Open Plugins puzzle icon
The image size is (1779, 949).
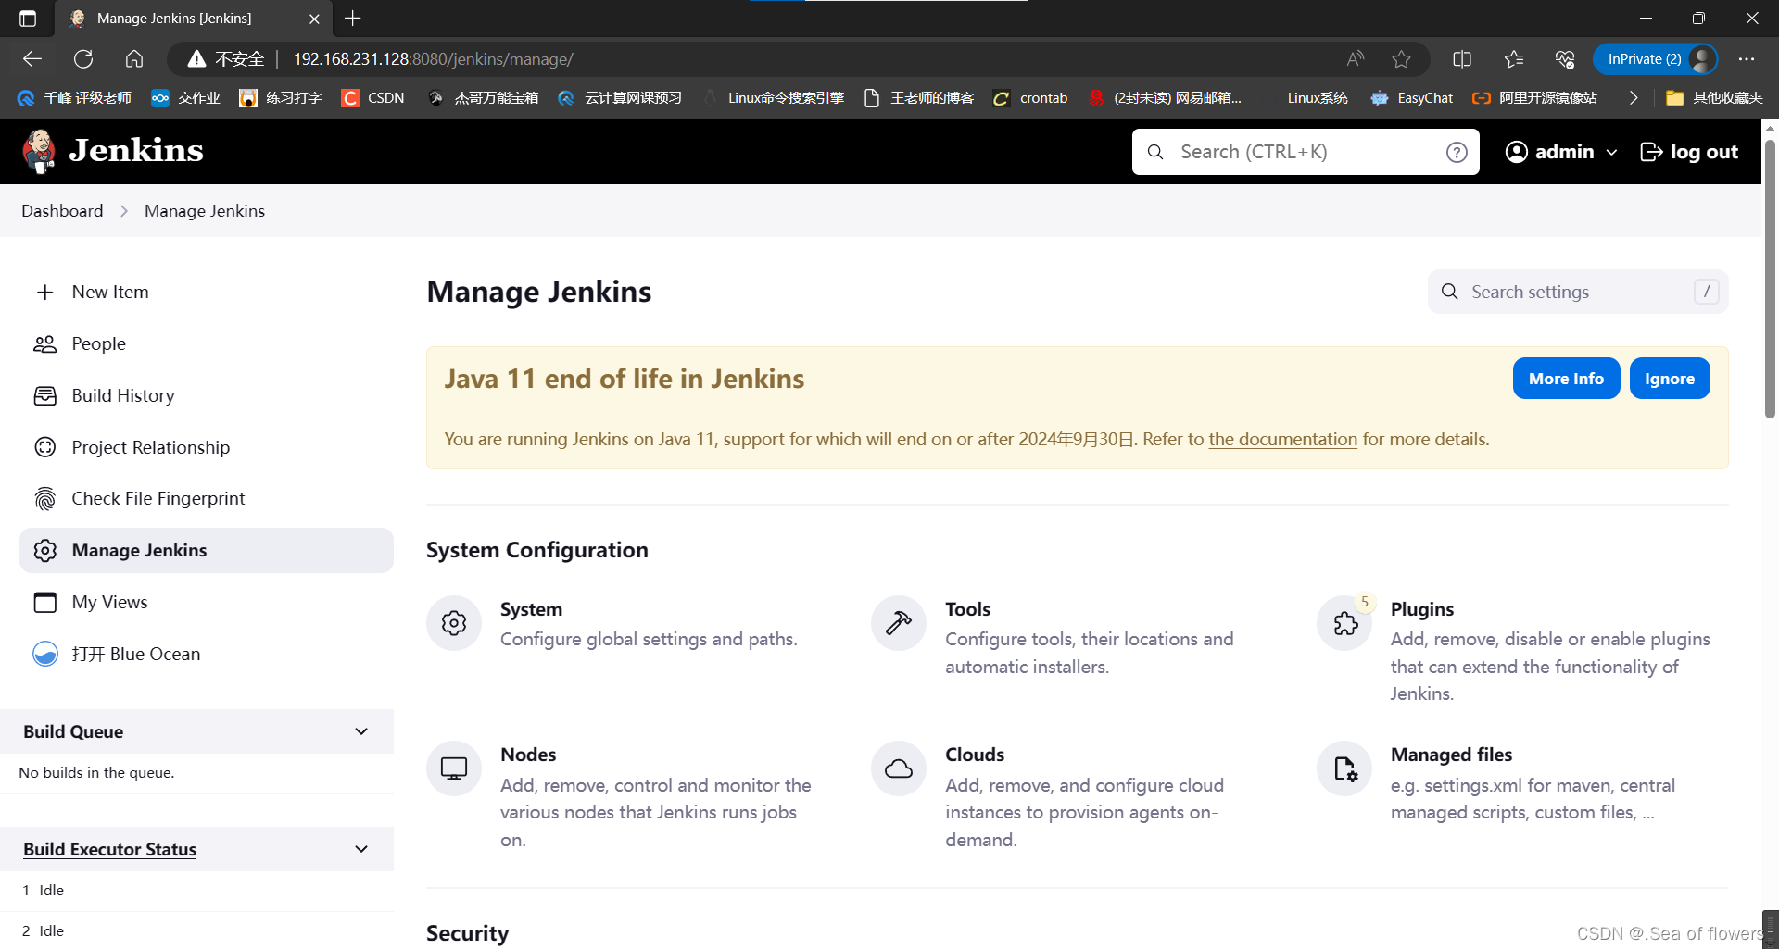coord(1344,623)
